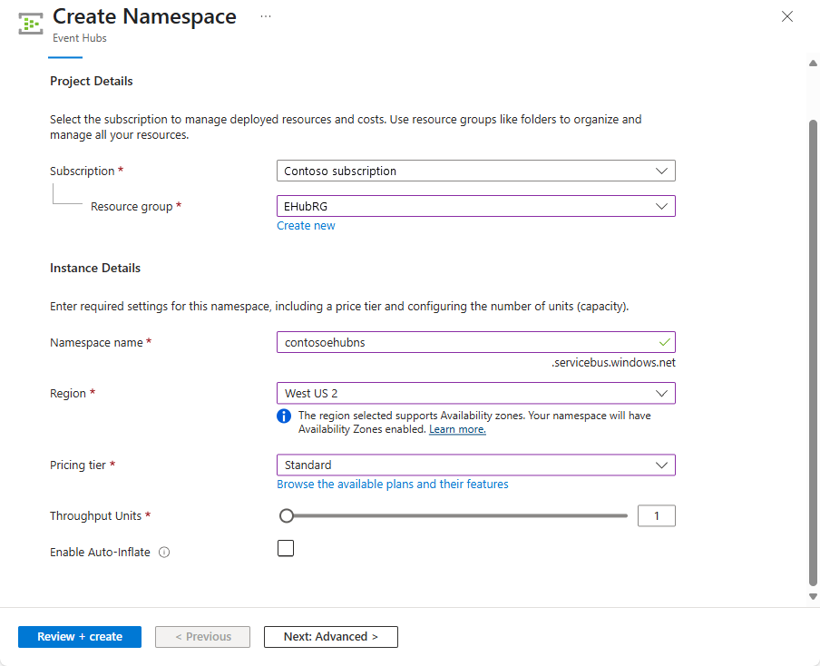Browse the available plans and their features
This screenshot has height=666, width=820.
[391, 484]
